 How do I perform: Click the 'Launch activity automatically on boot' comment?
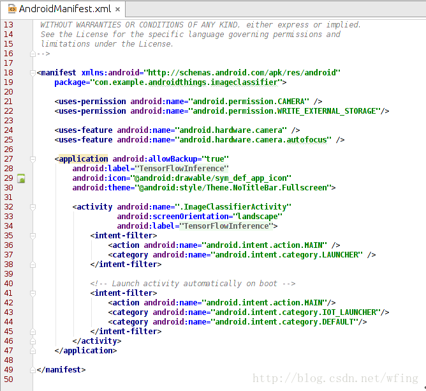[193, 284]
